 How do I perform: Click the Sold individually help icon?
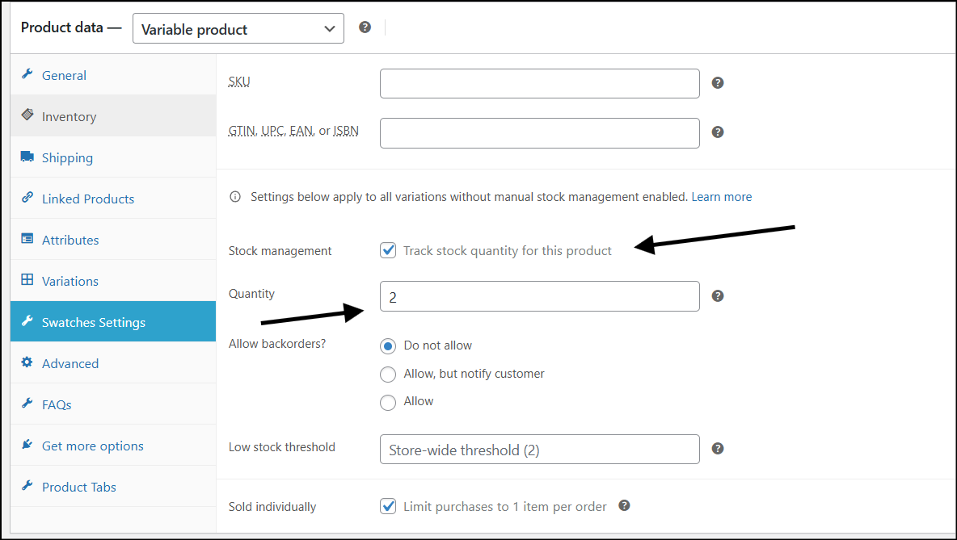tap(624, 505)
